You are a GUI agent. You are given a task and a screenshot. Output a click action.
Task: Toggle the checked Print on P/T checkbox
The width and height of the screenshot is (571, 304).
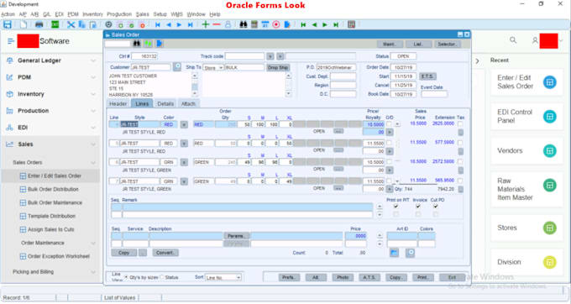point(396,206)
